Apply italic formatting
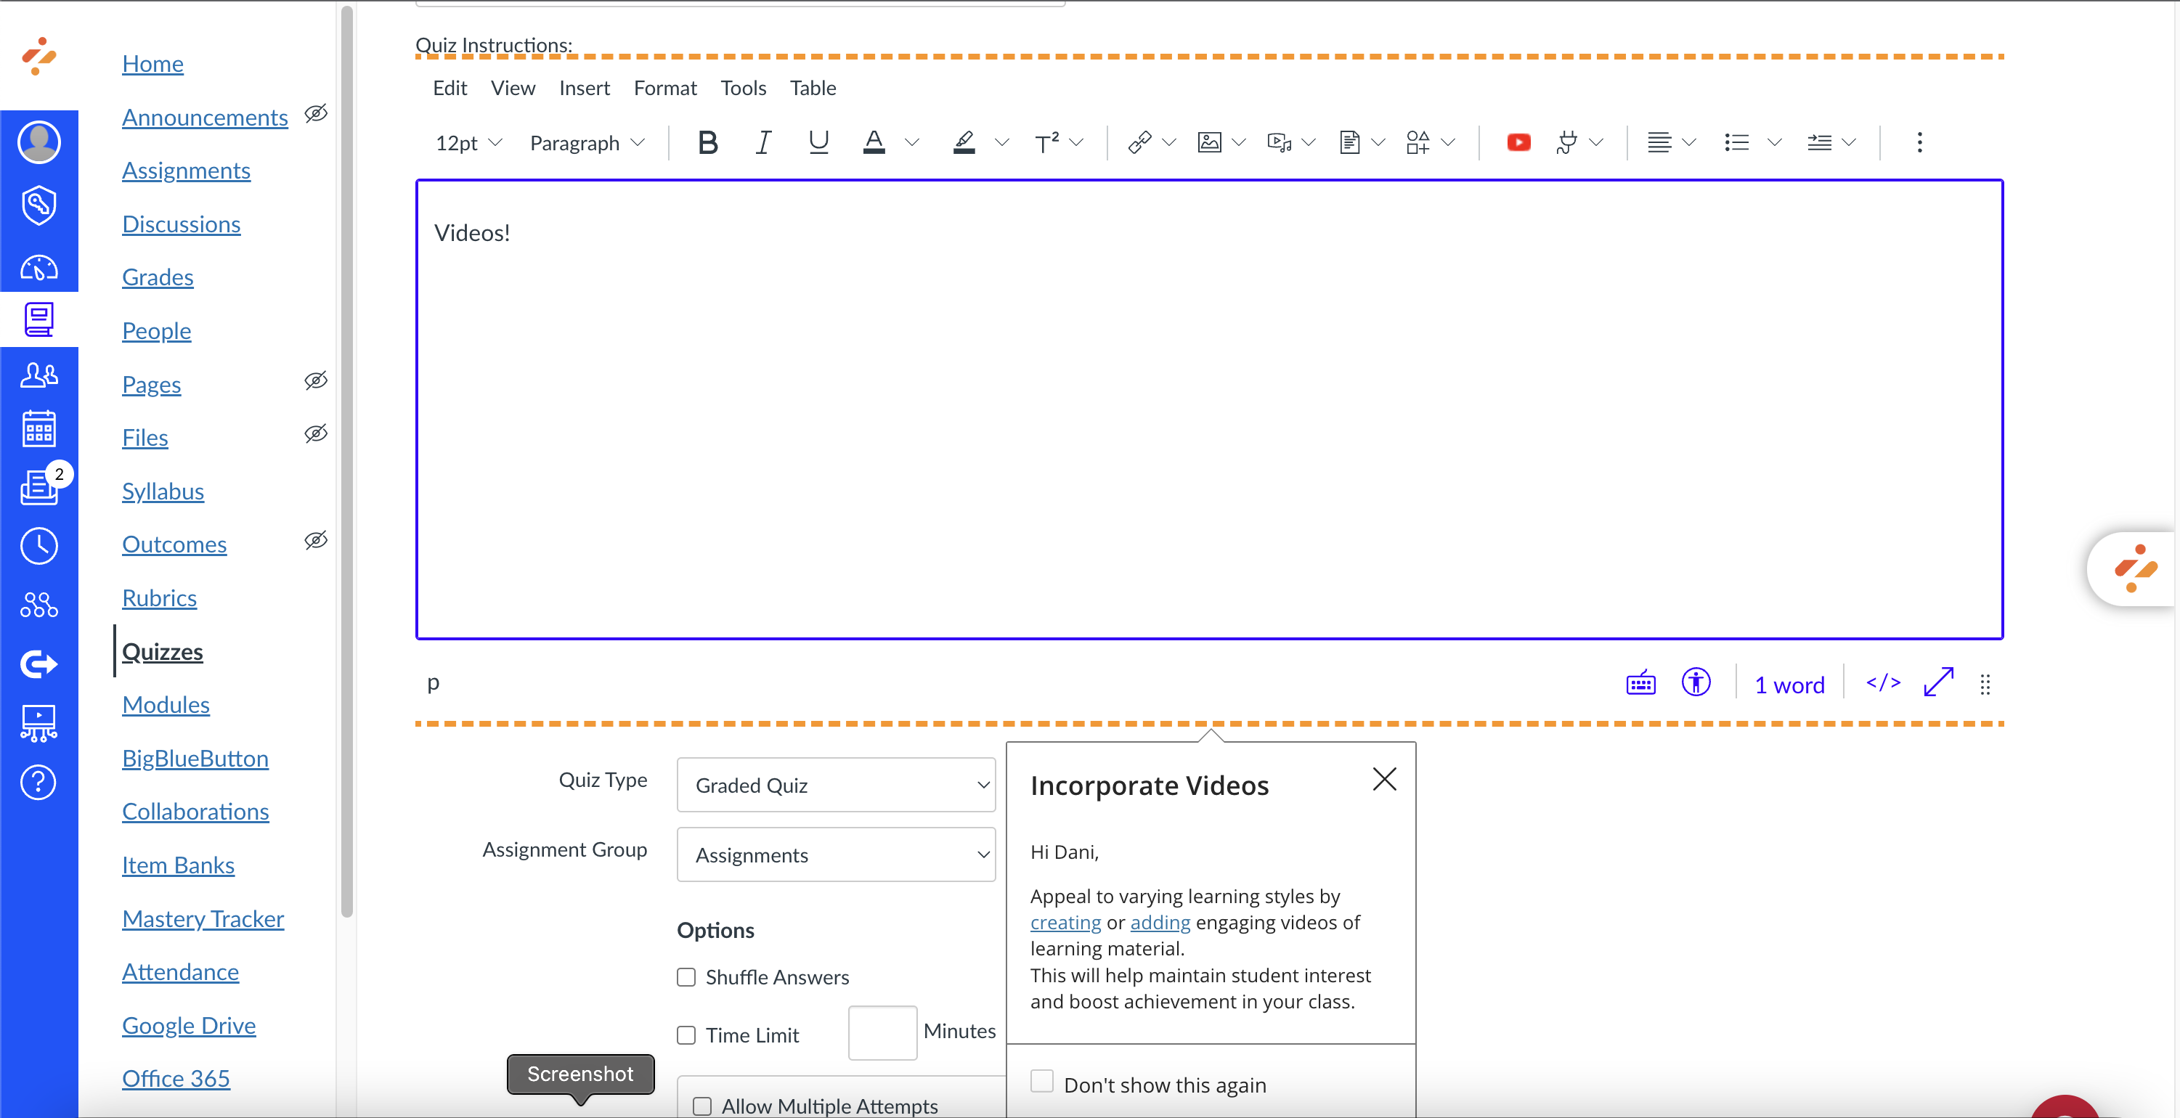 762,142
